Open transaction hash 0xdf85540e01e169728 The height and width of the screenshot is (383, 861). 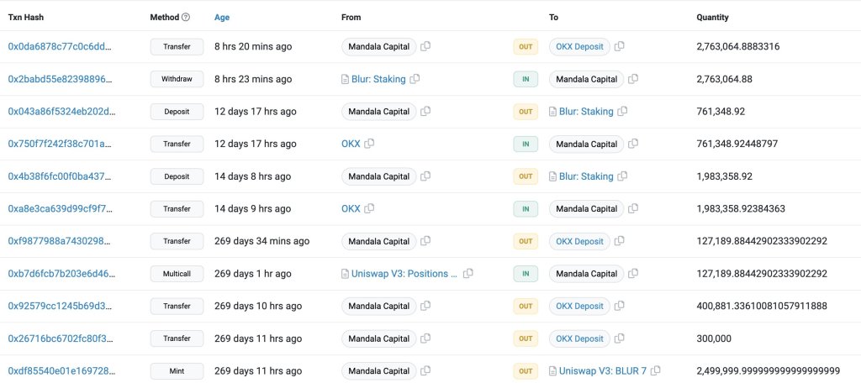click(x=60, y=370)
